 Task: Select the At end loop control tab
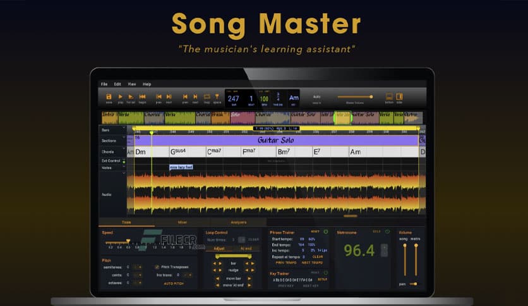click(x=246, y=248)
